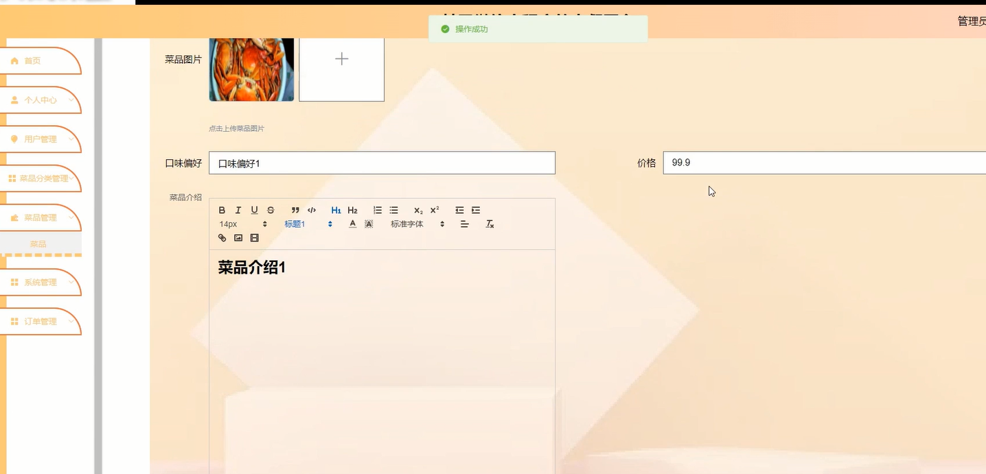Click the chevron arrow on 个人中心
This screenshot has width=986, height=474.
[71, 100]
